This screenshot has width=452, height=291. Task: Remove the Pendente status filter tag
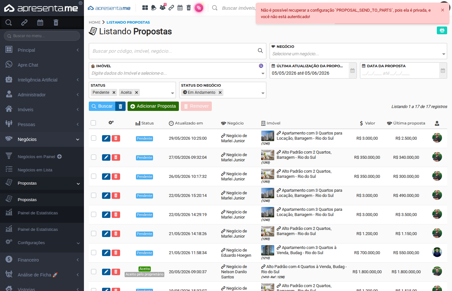click(114, 92)
